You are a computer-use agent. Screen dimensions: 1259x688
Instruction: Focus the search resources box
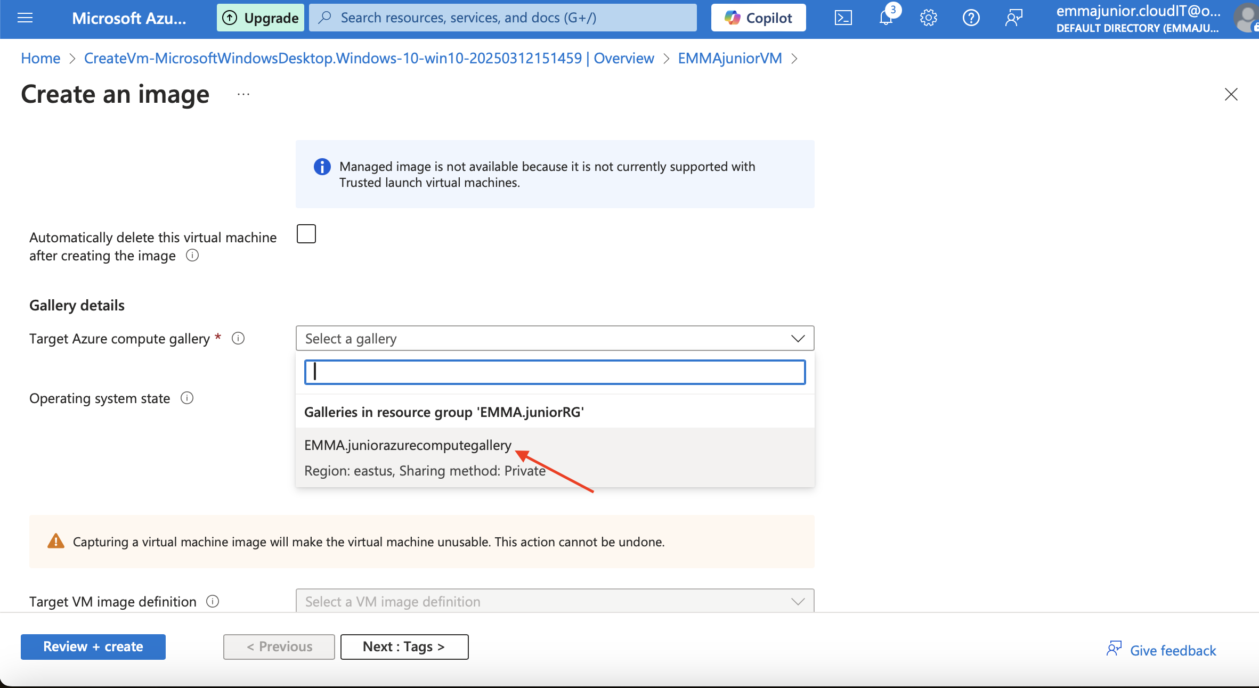[503, 18]
